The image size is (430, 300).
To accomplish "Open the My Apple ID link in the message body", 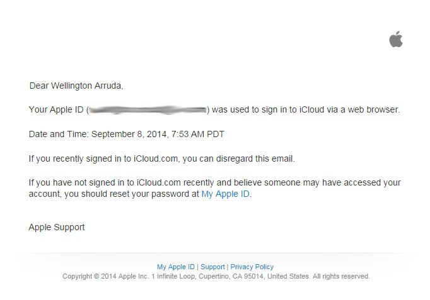I will coord(225,194).
